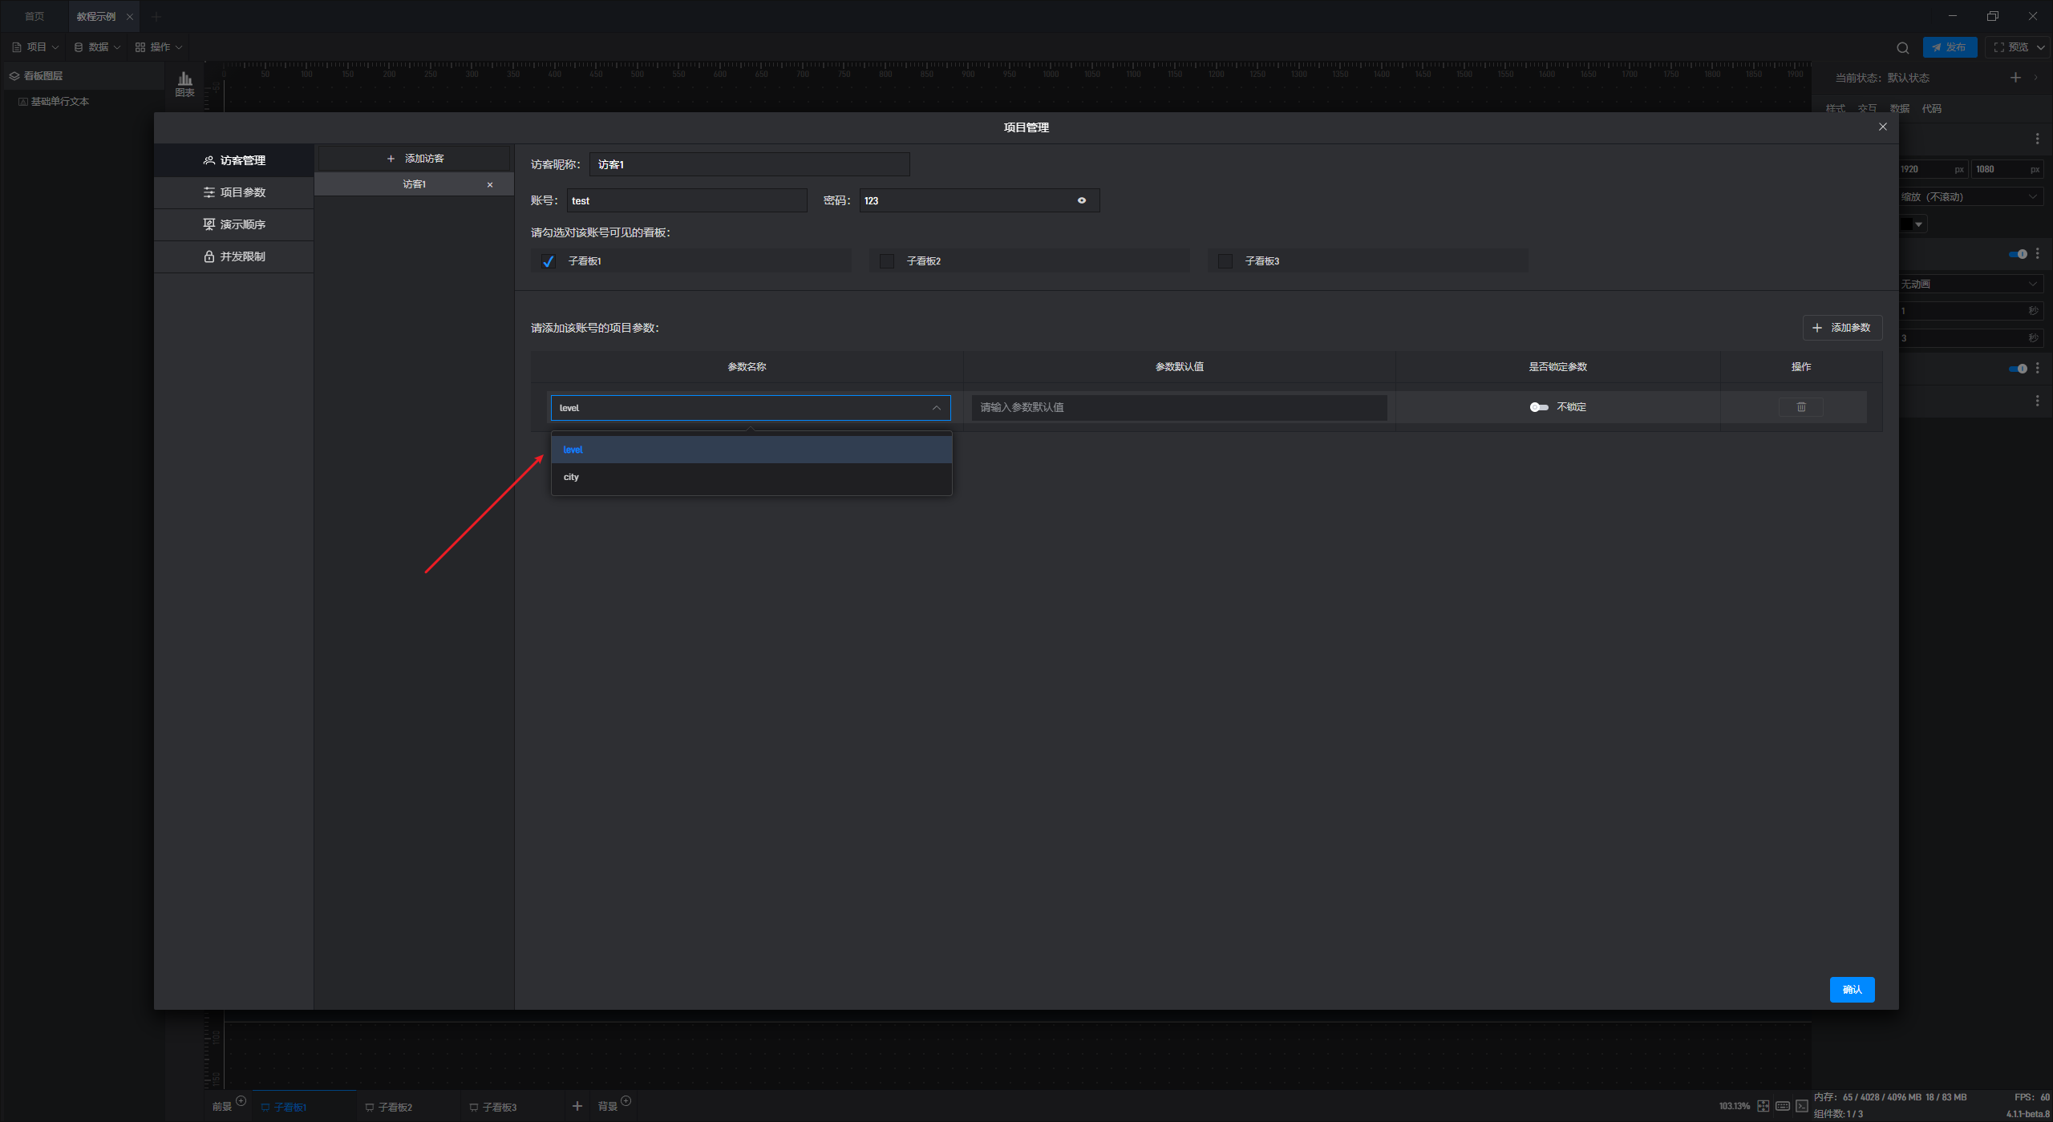Image resolution: width=2053 pixels, height=1122 pixels.
Task: Close the 项目管理 dialog
Action: click(1883, 127)
